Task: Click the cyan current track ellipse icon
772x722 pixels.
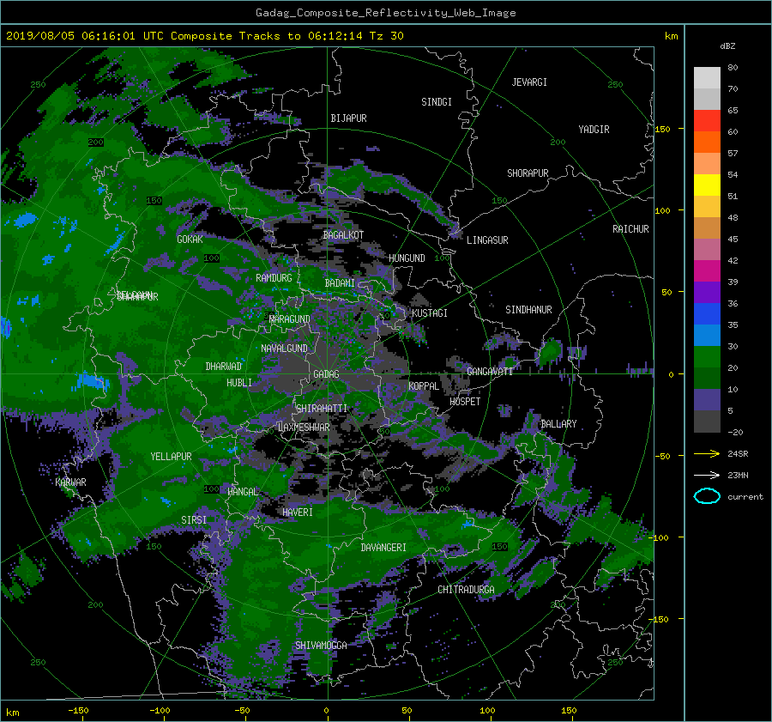Action: tap(707, 496)
